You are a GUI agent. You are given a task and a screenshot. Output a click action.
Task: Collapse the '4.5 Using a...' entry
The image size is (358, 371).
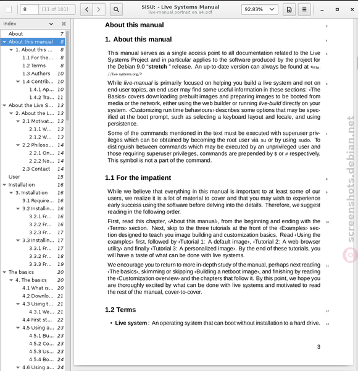click(x=18, y=328)
